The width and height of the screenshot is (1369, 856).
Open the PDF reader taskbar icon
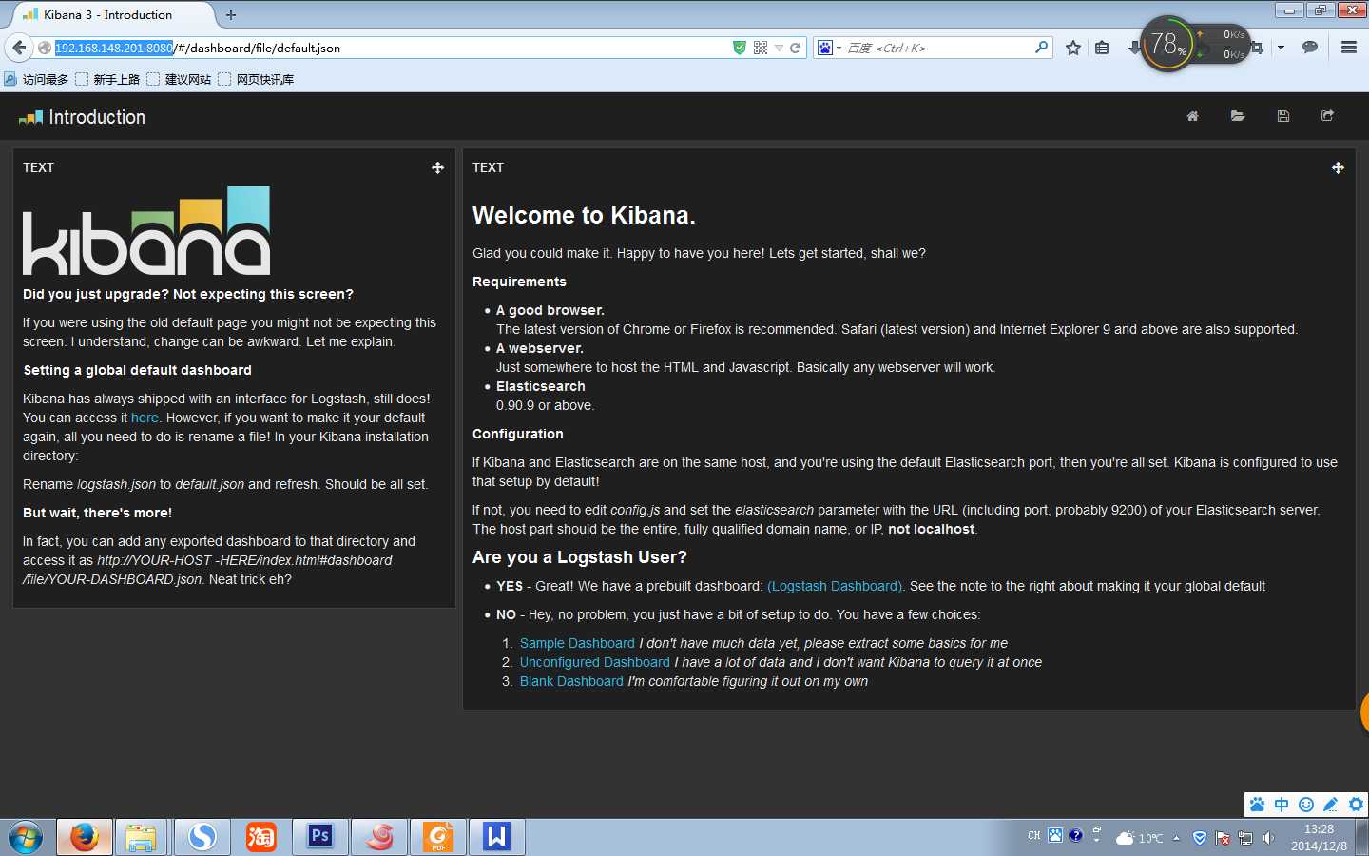(437, 837)
